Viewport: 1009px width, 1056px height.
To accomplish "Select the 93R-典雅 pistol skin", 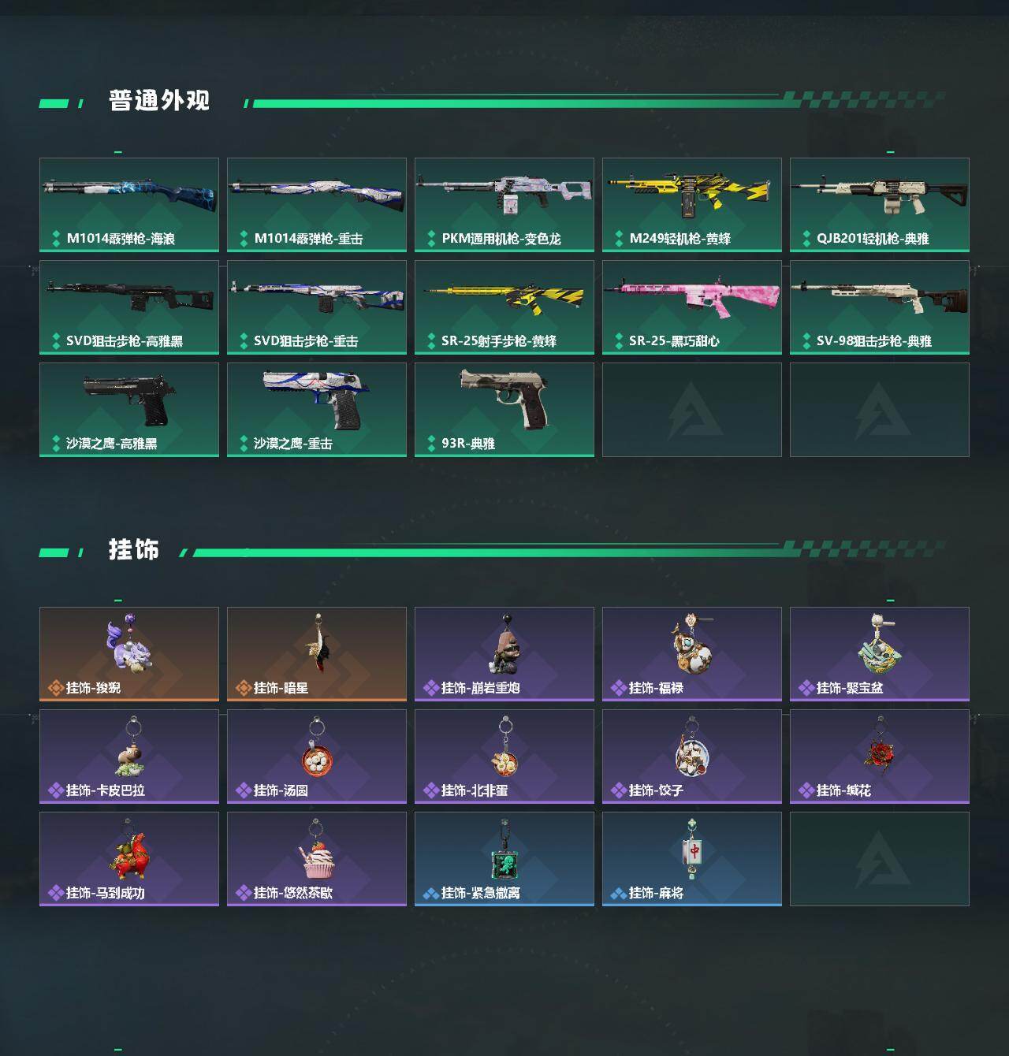I will 504,410.
